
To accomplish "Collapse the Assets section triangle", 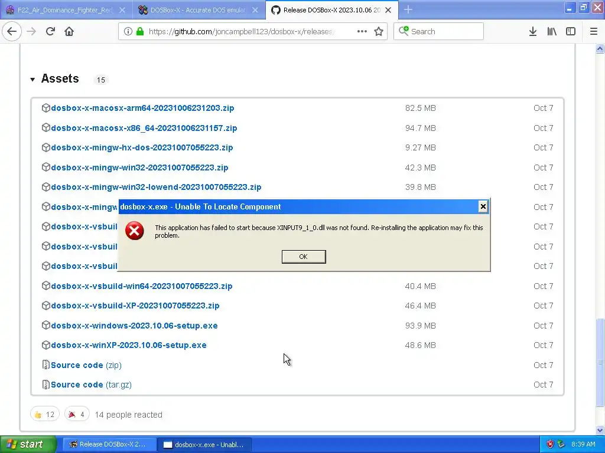I will 32,80.
